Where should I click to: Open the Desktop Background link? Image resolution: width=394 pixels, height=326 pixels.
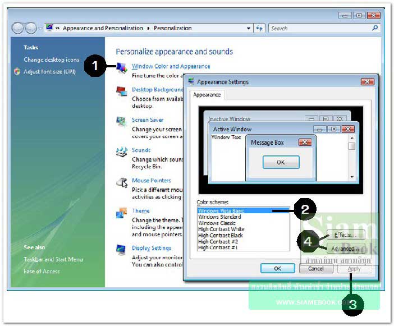[x=158, y=89]
